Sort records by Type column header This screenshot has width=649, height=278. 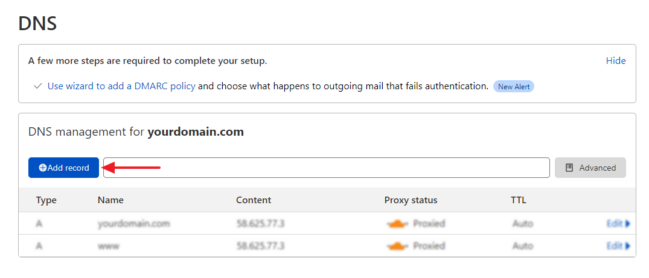click(46, 200)
